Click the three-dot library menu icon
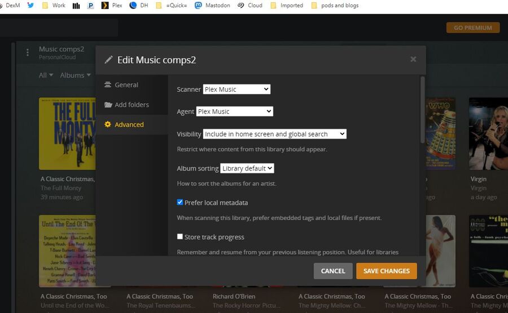Image resolution: width=508 pixels, height=313 pixels. (28, 52)
